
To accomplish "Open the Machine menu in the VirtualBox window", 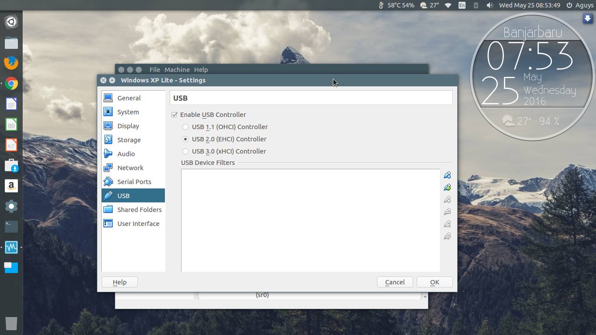I will (x=177, y=70).
